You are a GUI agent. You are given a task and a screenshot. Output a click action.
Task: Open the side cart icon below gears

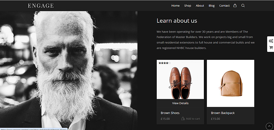[x=271, y=48]
